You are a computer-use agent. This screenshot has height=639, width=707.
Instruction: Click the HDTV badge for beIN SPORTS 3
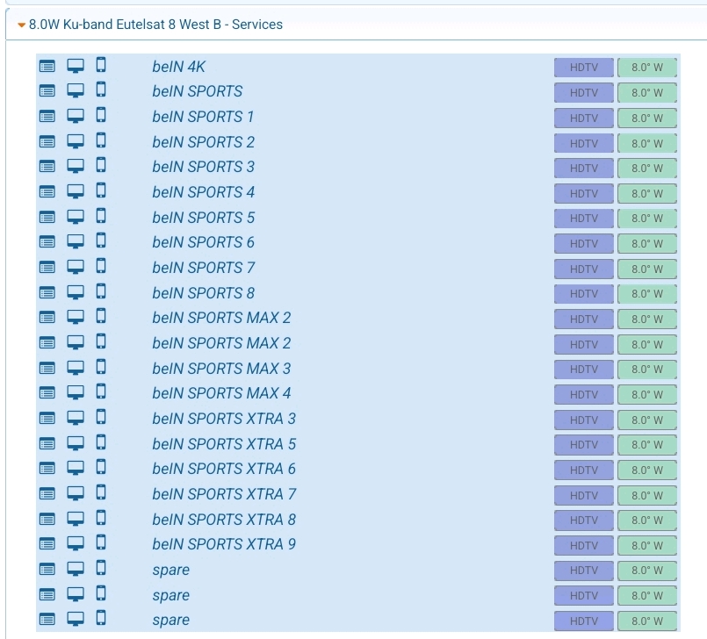click(584, 168)
